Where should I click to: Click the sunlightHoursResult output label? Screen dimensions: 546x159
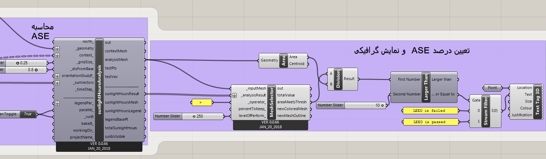click(x=122, y=94)
